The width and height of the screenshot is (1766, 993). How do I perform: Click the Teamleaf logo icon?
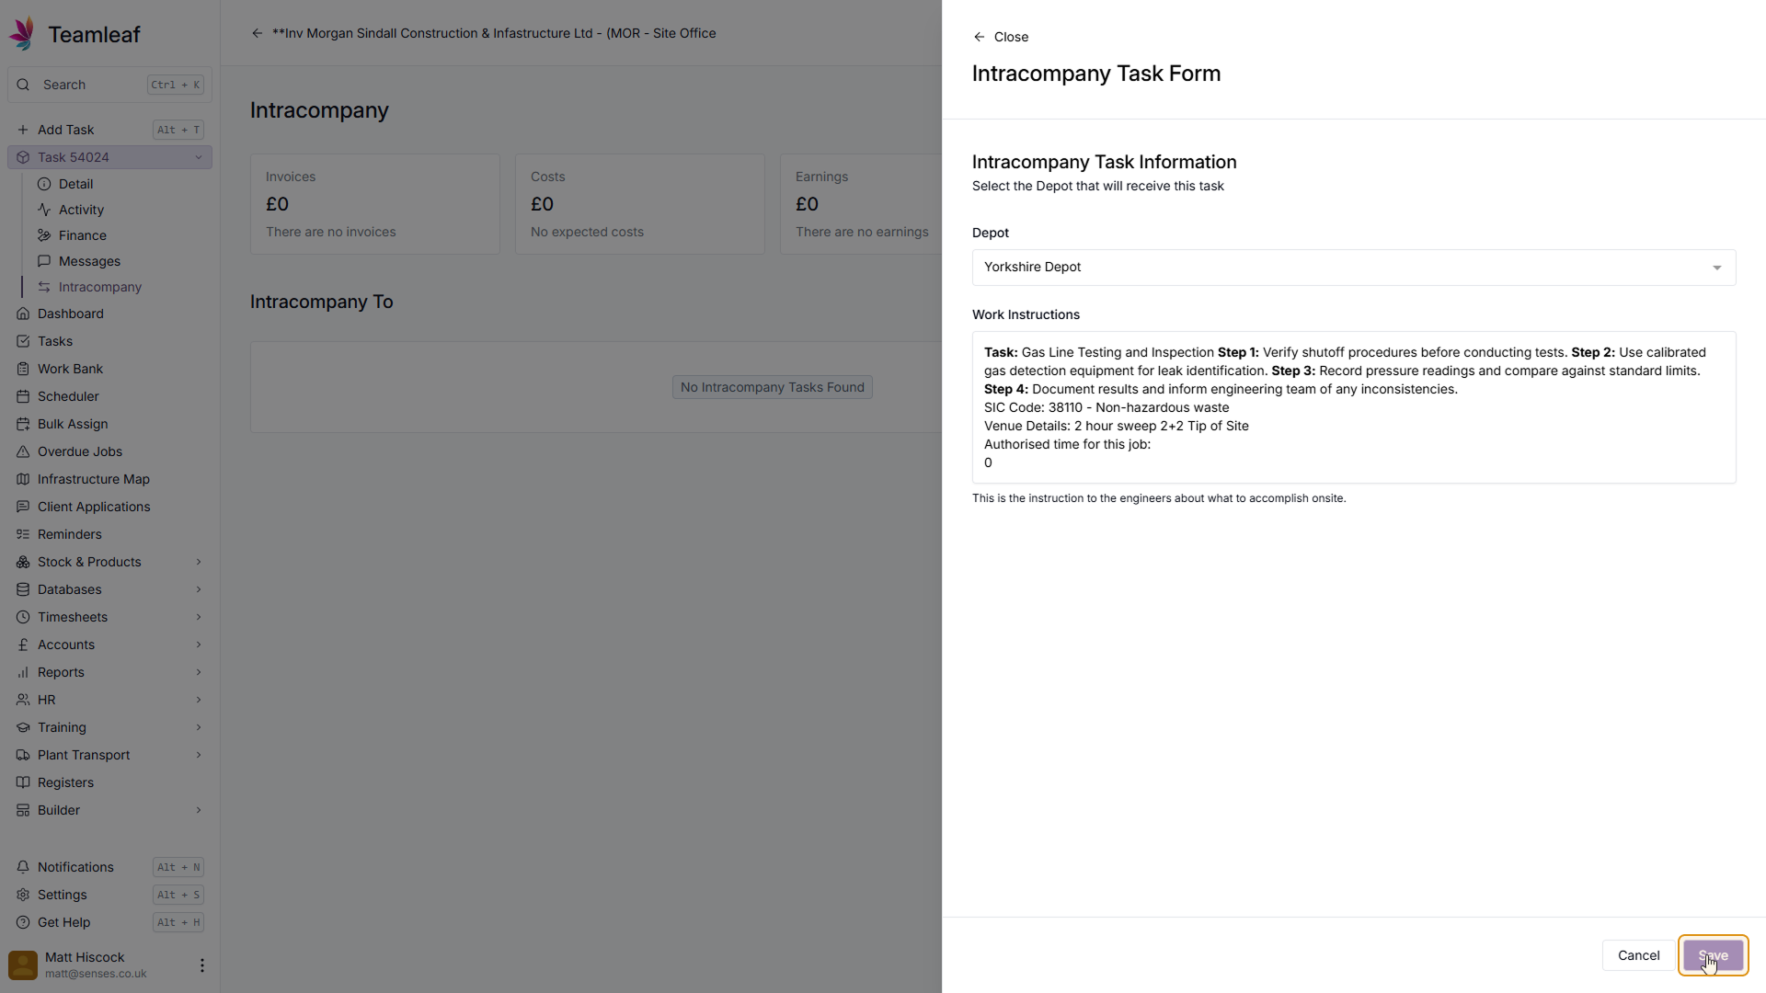(x=23, y=34)
